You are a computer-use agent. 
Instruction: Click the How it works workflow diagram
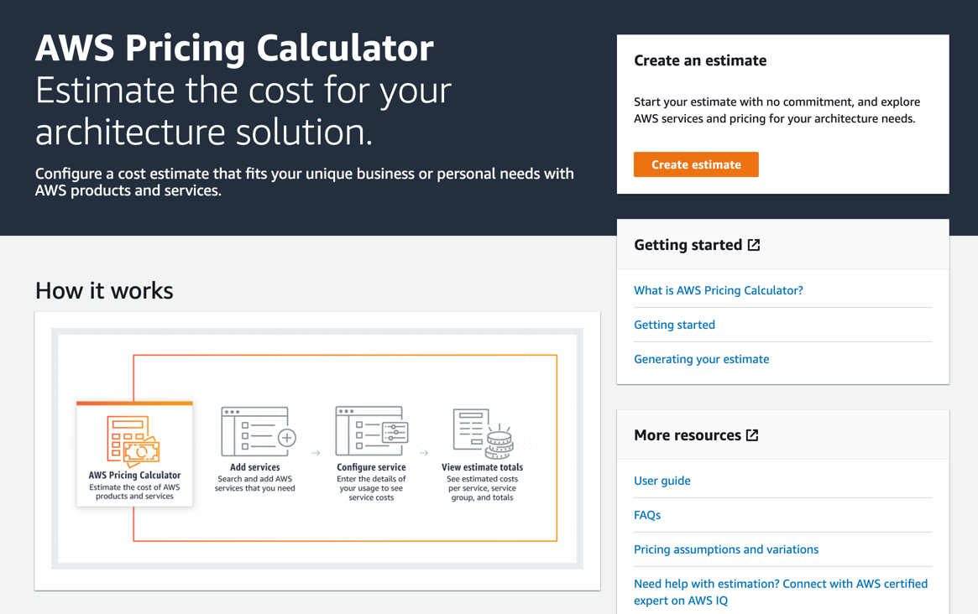(317, 449)
